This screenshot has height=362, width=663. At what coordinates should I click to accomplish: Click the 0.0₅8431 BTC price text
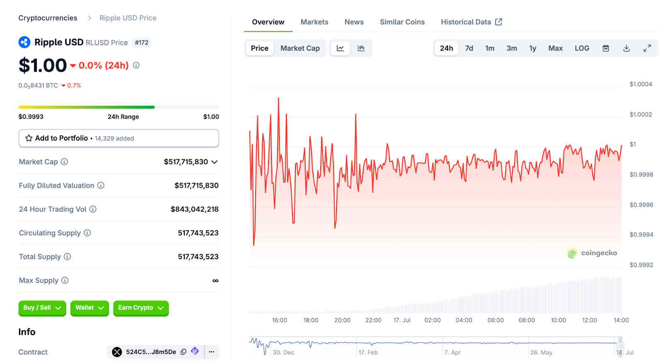coord(38,85)
